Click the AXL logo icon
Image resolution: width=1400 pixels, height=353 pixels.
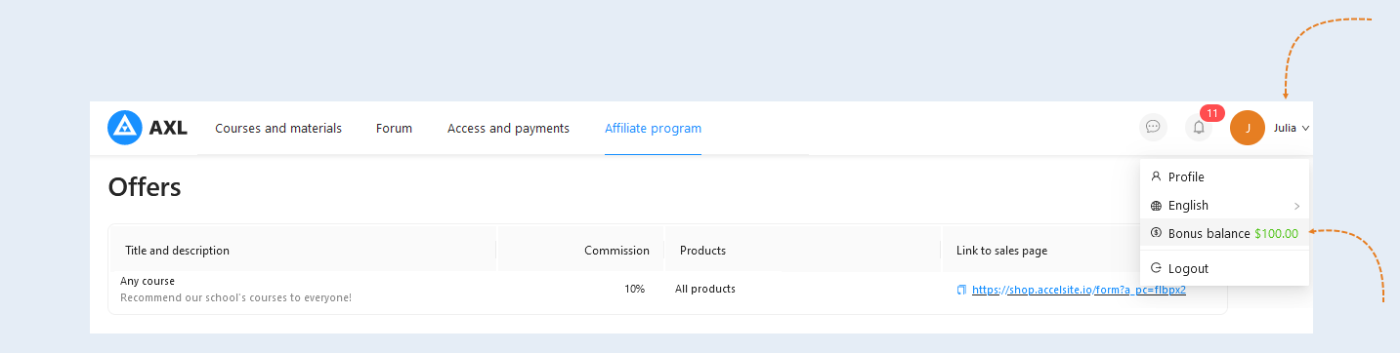[125, 128]
